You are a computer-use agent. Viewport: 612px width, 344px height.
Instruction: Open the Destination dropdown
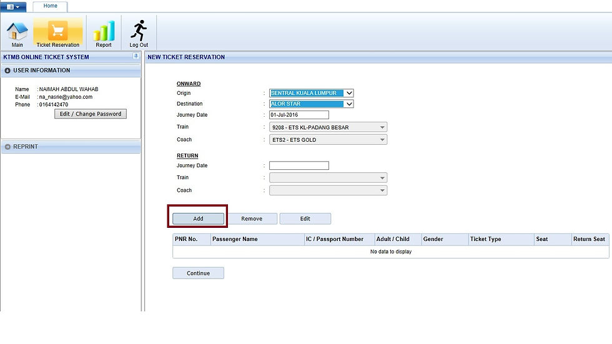312,104
